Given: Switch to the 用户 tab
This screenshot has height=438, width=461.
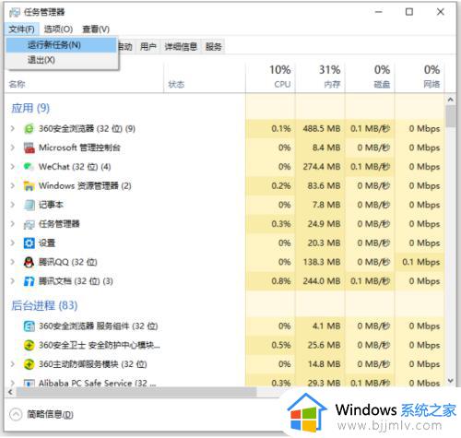Looking at the screenshot, I should click(x=148, y=47).
